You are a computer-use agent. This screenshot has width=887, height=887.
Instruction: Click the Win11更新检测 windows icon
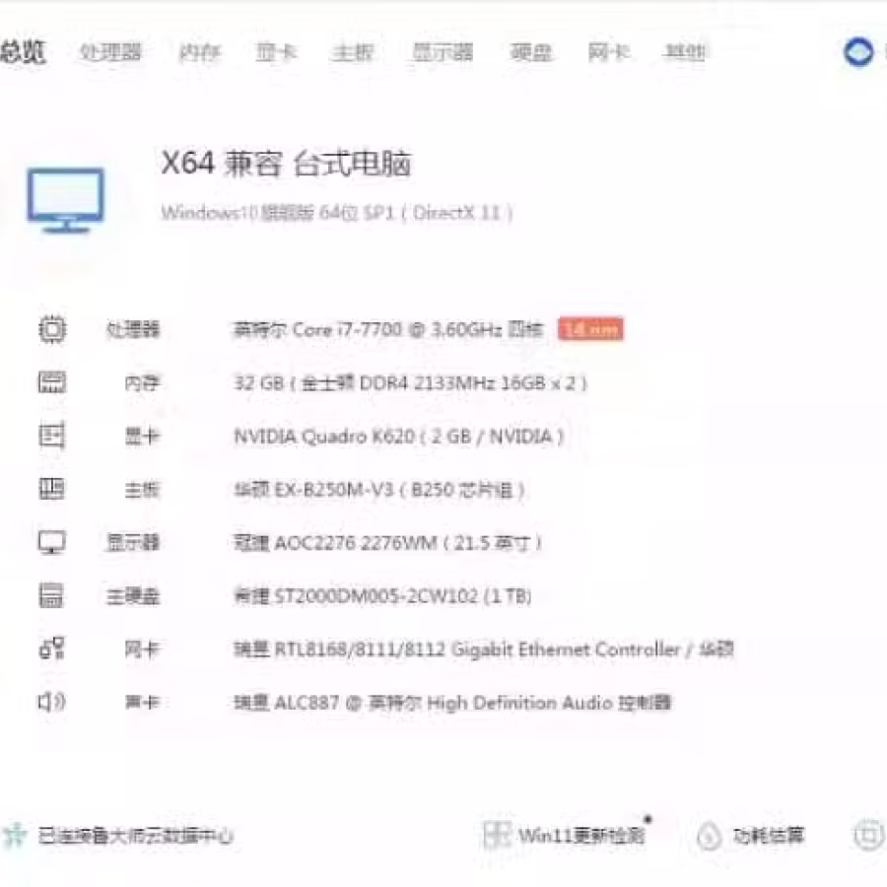coord(498,835)
